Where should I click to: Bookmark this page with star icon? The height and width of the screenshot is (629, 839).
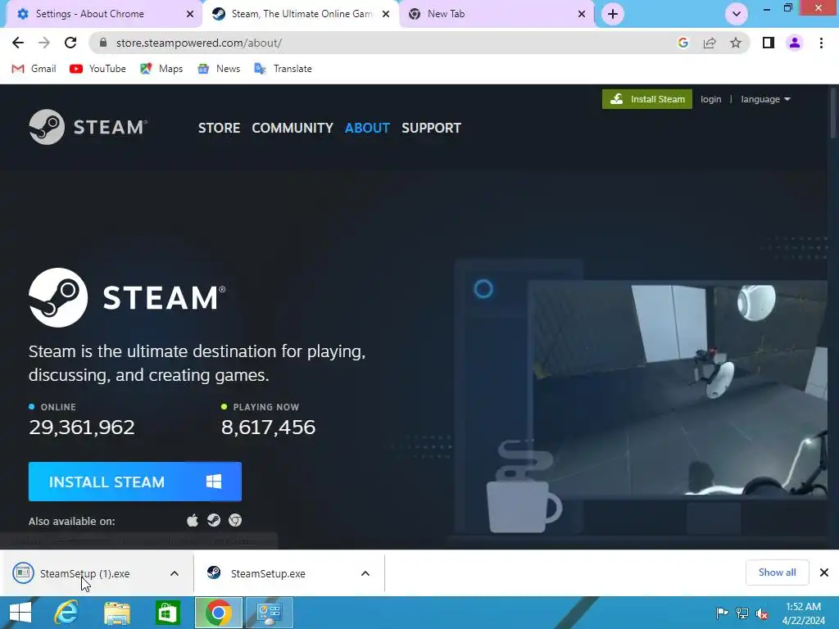point(736,43)
